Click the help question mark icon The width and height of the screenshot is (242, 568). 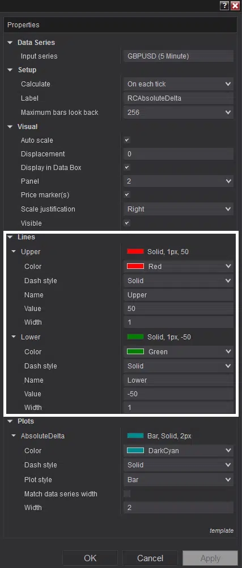pyautogui.click(x=224, y=6)
